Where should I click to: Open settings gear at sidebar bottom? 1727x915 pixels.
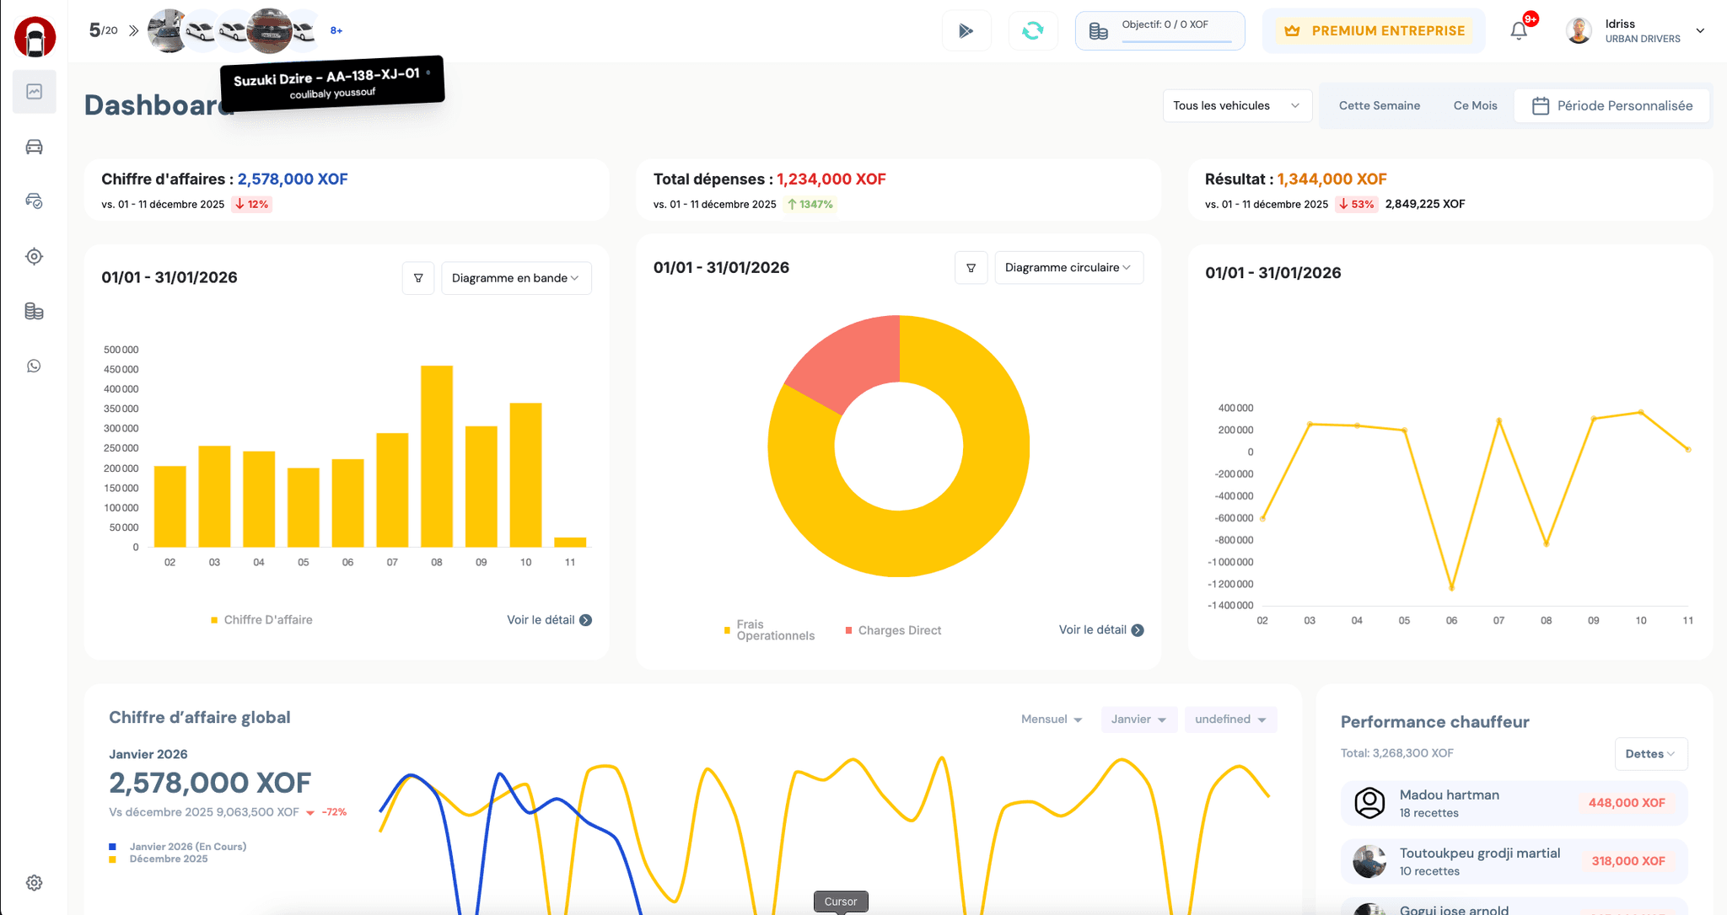click(x=35, y=882)
